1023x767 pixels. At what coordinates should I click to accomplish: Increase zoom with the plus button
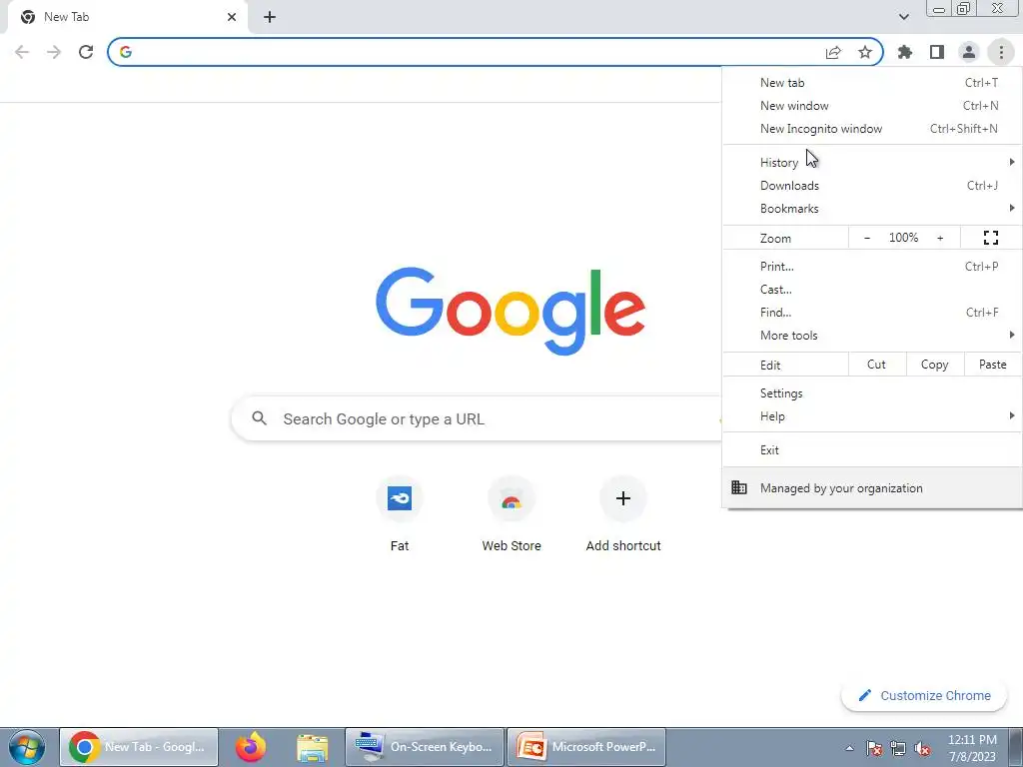[940, 238]
